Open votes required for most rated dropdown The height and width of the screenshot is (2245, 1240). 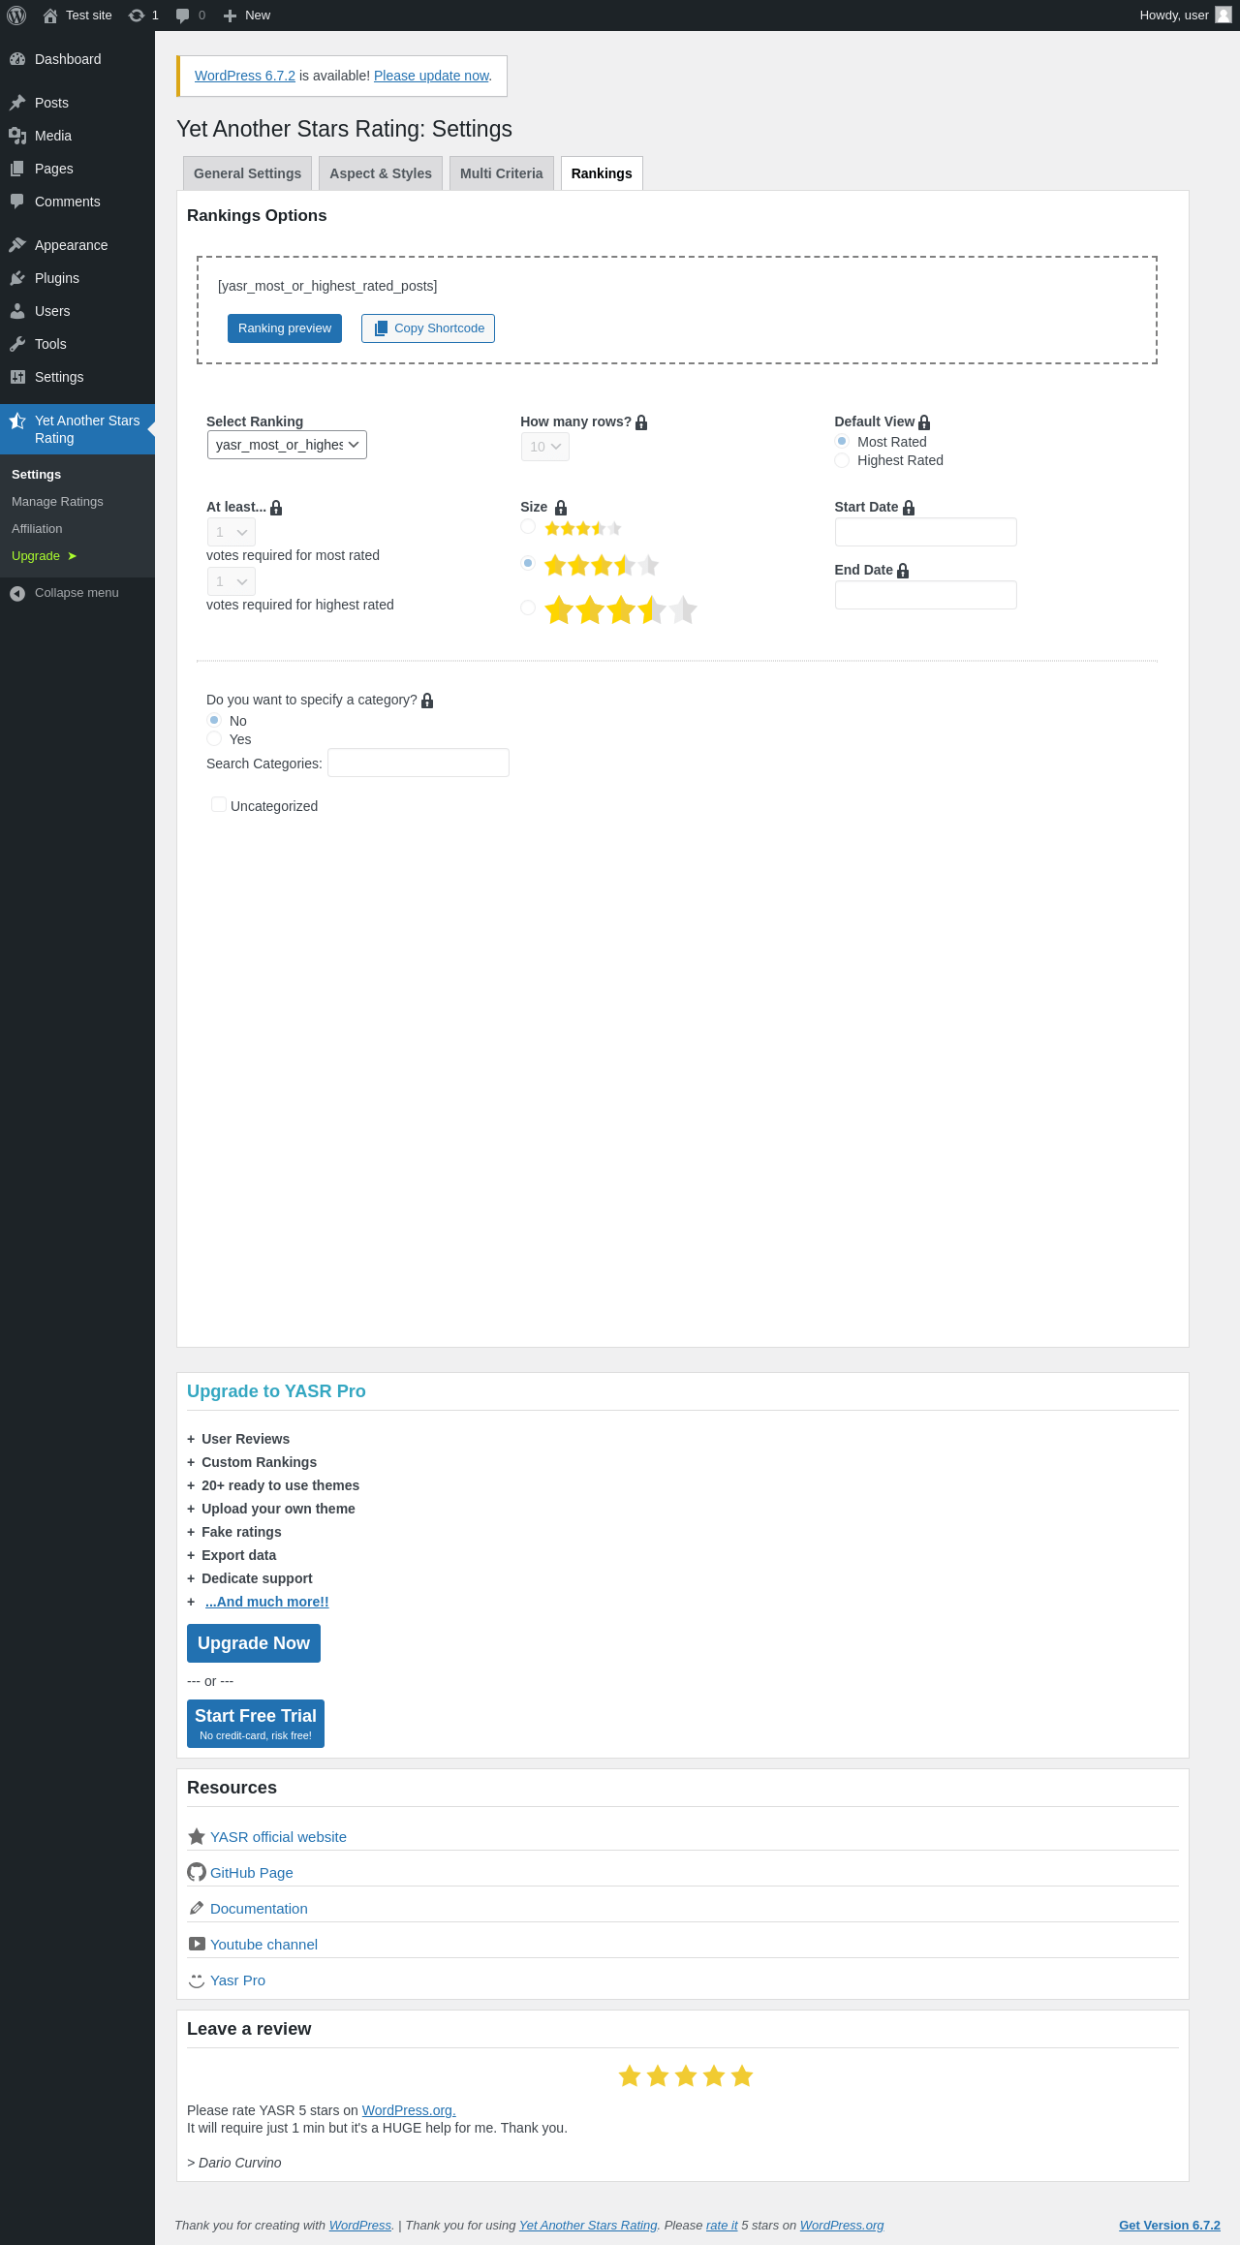pyautogui.click(x=232, y=532)
